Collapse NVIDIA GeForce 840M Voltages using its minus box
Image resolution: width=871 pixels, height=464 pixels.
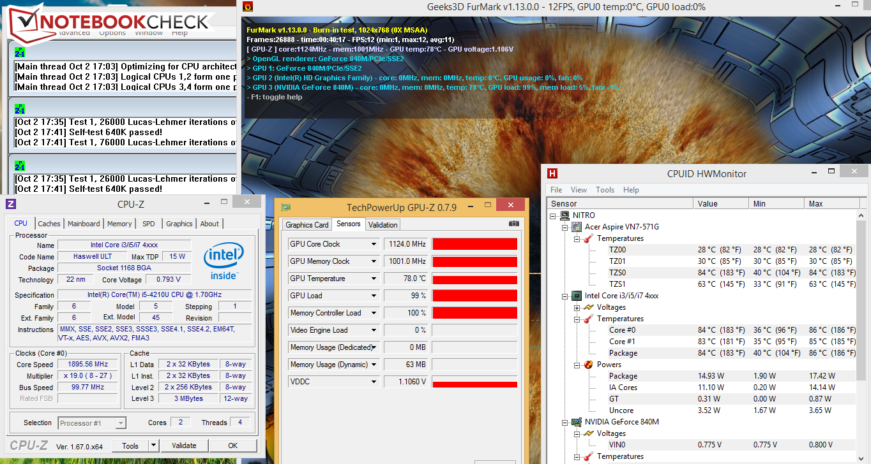577,433
